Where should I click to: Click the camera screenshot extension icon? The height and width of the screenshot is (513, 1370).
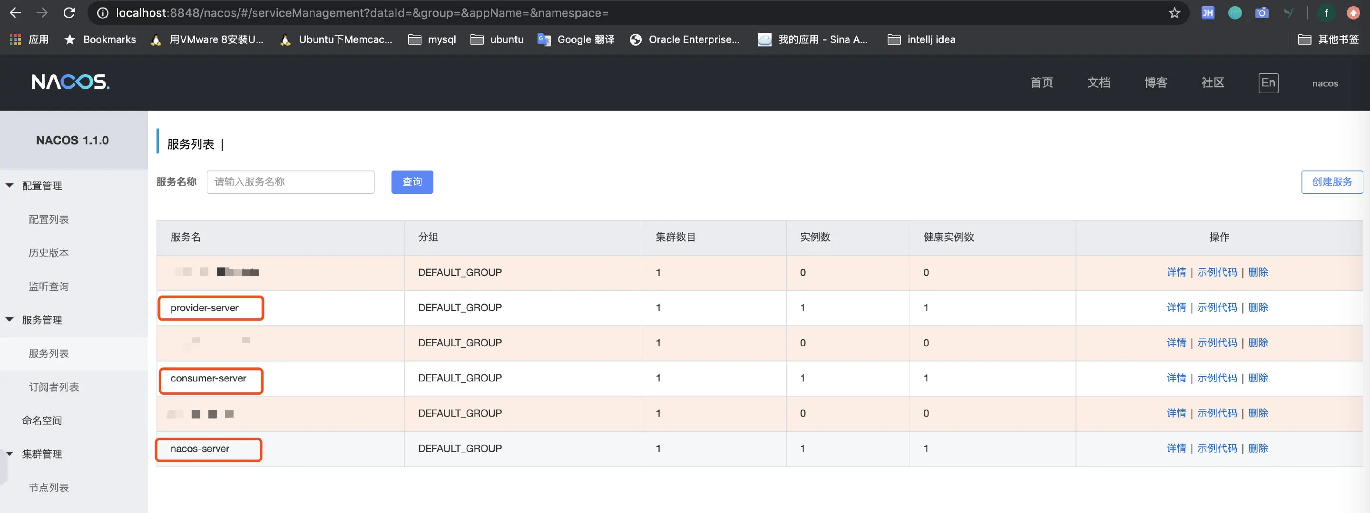[1262, 13]
